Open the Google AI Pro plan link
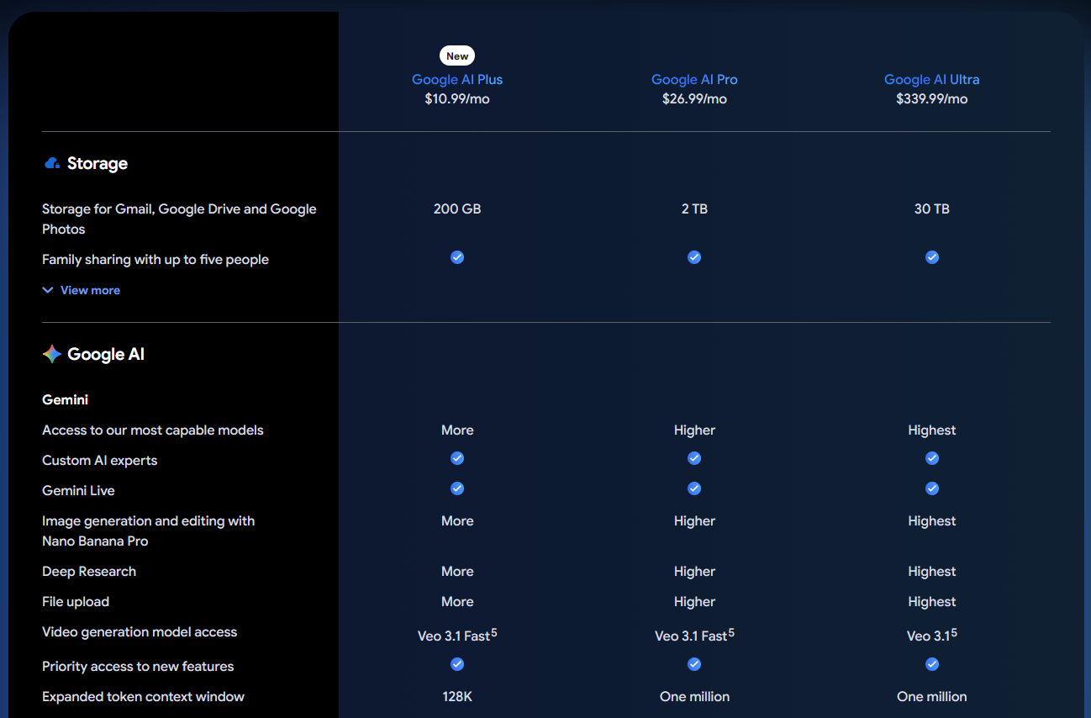1091x718 pixels. coord(694,79)
